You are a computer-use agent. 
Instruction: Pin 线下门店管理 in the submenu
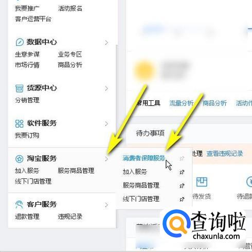pos(182,199)
